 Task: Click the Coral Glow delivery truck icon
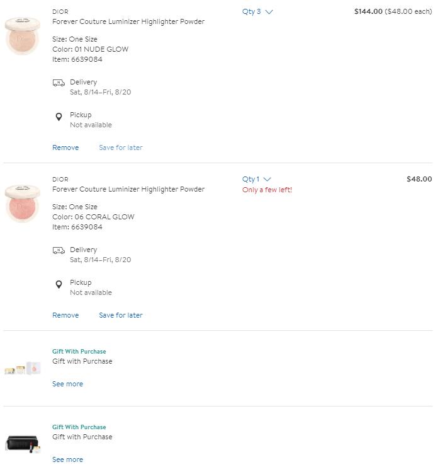pos(59,250)
